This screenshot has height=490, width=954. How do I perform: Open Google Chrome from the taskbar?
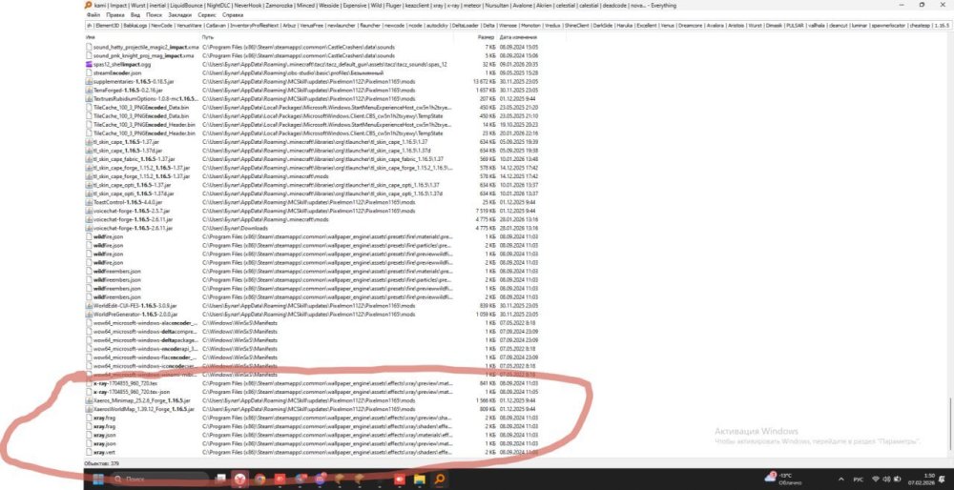[259, 480]
